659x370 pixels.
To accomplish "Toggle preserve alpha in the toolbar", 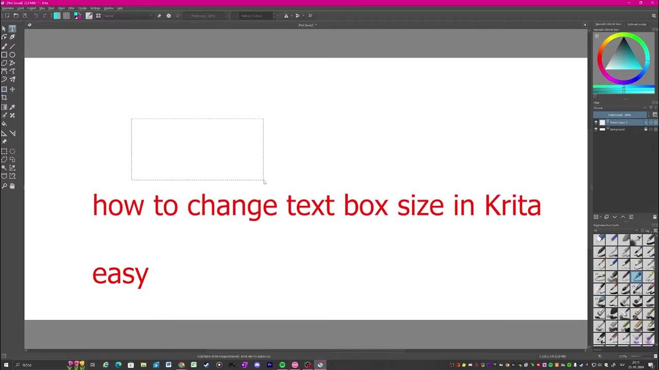I will point(168,15).
